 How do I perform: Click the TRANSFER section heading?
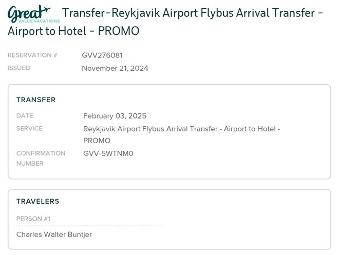tap(36, 100)
